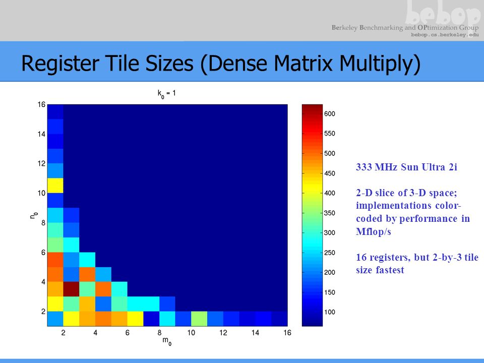Click the 'size fastest' text
The width and height of the screenshot is (484, 363).
coord(380,270)
